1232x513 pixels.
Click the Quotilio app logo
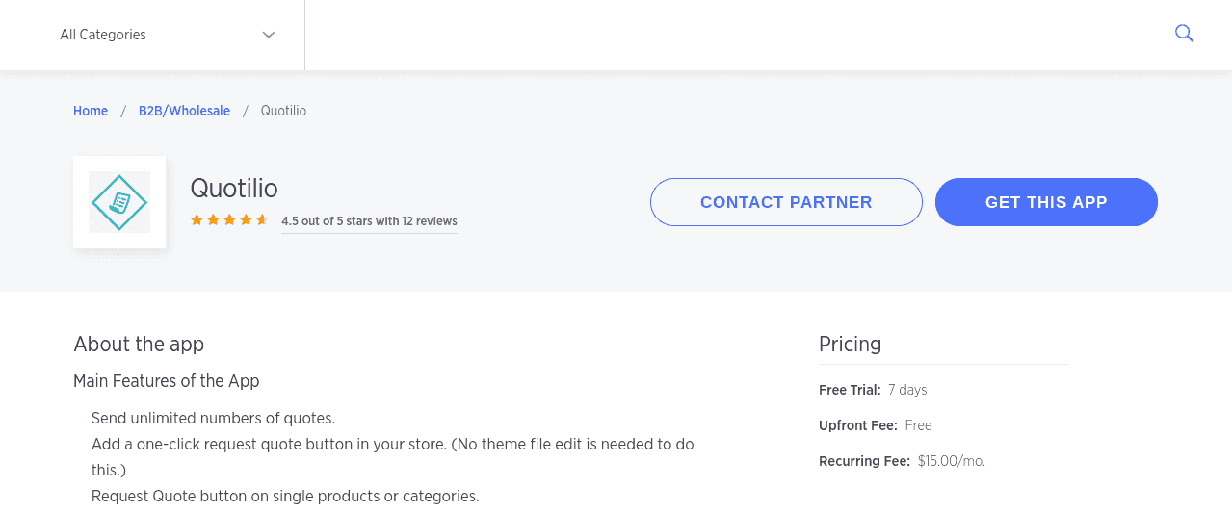pyautogui.click(x=119, y=202)
